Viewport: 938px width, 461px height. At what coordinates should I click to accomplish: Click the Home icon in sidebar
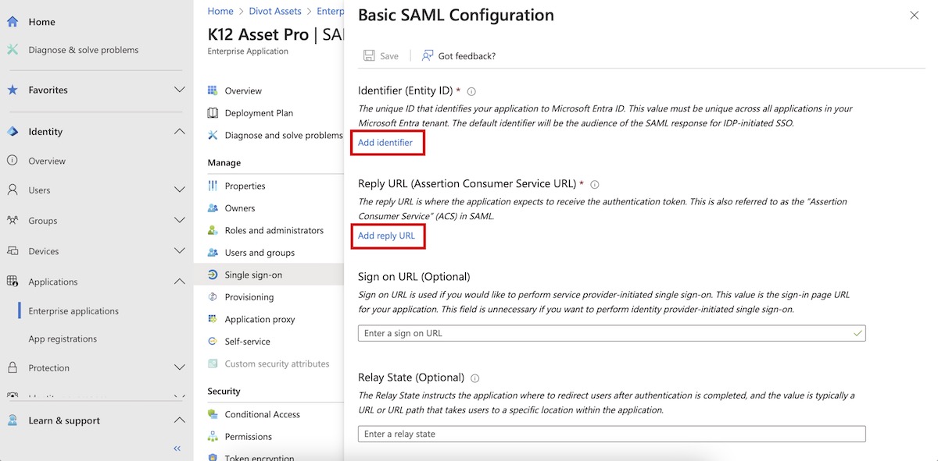point(13,22)
